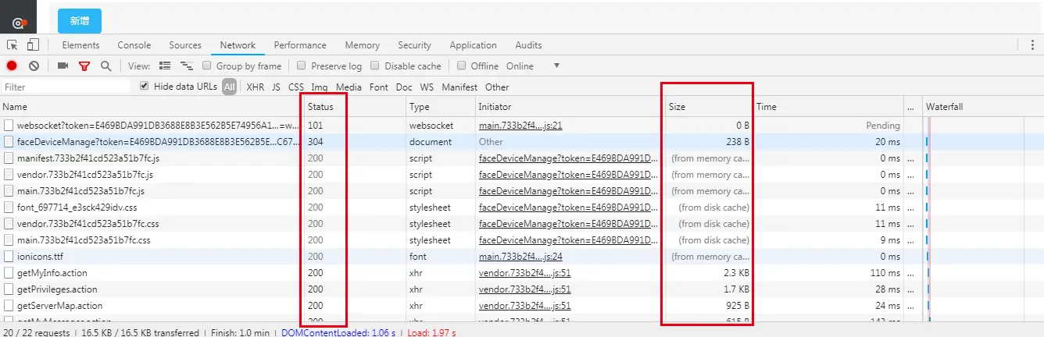This screenshot has width=1044, height=337.
Task: Sort by Size column header
Action: [710, 107]
